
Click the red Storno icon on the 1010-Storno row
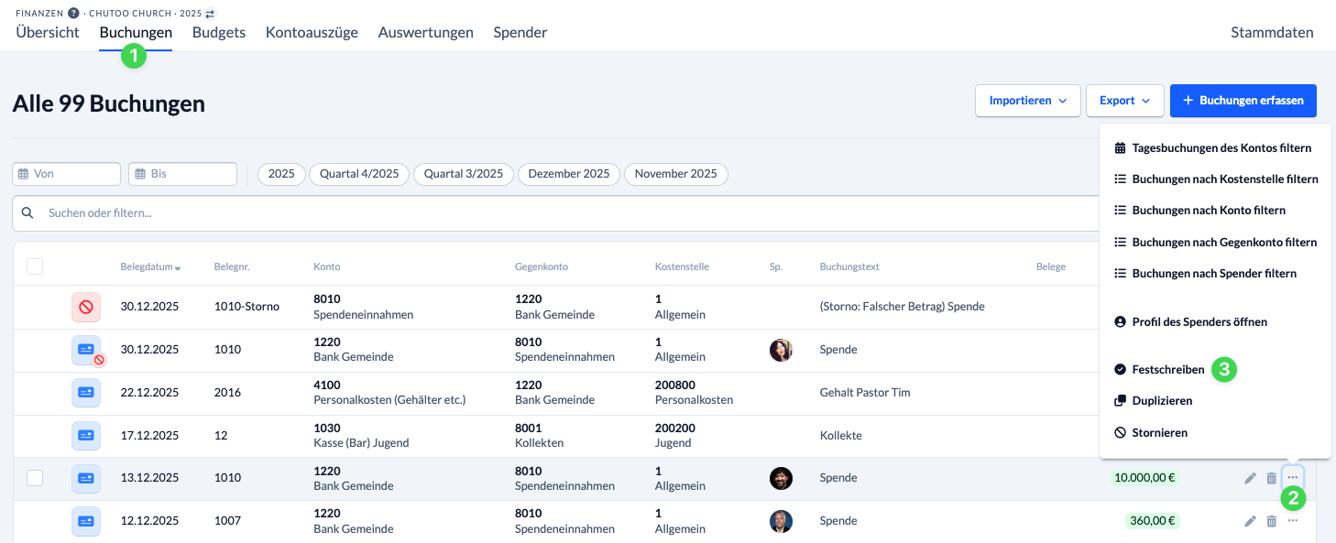86,307
